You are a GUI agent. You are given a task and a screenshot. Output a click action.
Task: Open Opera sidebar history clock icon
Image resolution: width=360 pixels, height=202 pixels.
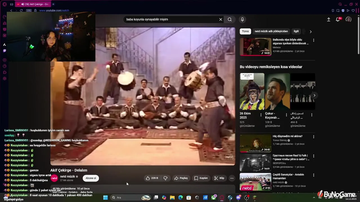(4, 66)
